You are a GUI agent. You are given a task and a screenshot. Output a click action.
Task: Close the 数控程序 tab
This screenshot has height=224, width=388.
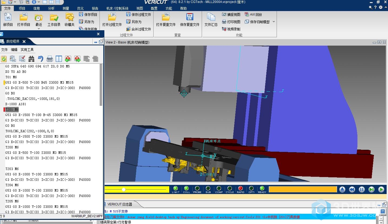pos(24,42)
